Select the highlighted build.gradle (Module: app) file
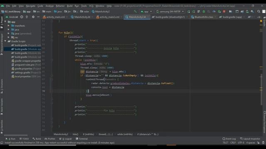This screenshot has width=266, height=149. [22, 49]
